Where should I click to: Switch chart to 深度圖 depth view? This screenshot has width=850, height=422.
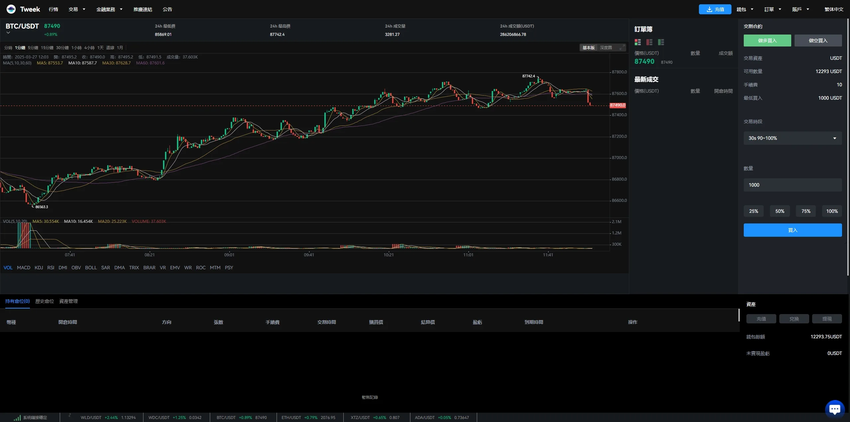(x=606, y=48)
